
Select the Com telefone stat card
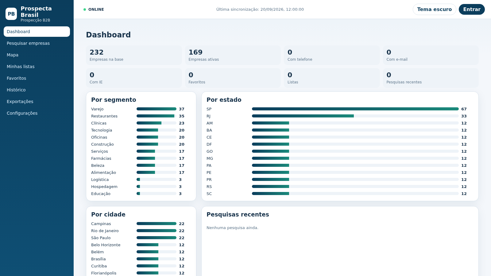click(x=332, y=55)
